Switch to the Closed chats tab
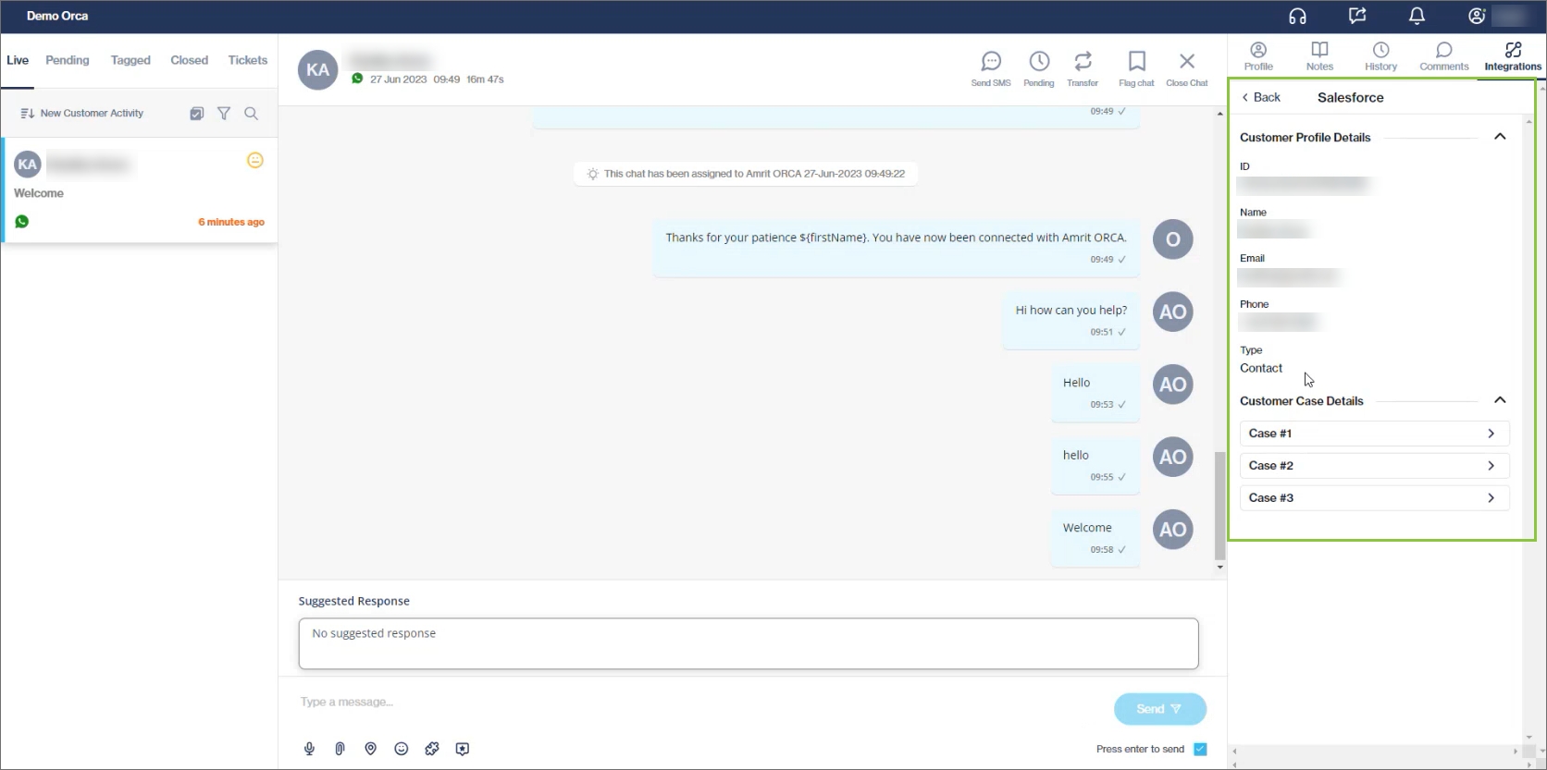 189,60
